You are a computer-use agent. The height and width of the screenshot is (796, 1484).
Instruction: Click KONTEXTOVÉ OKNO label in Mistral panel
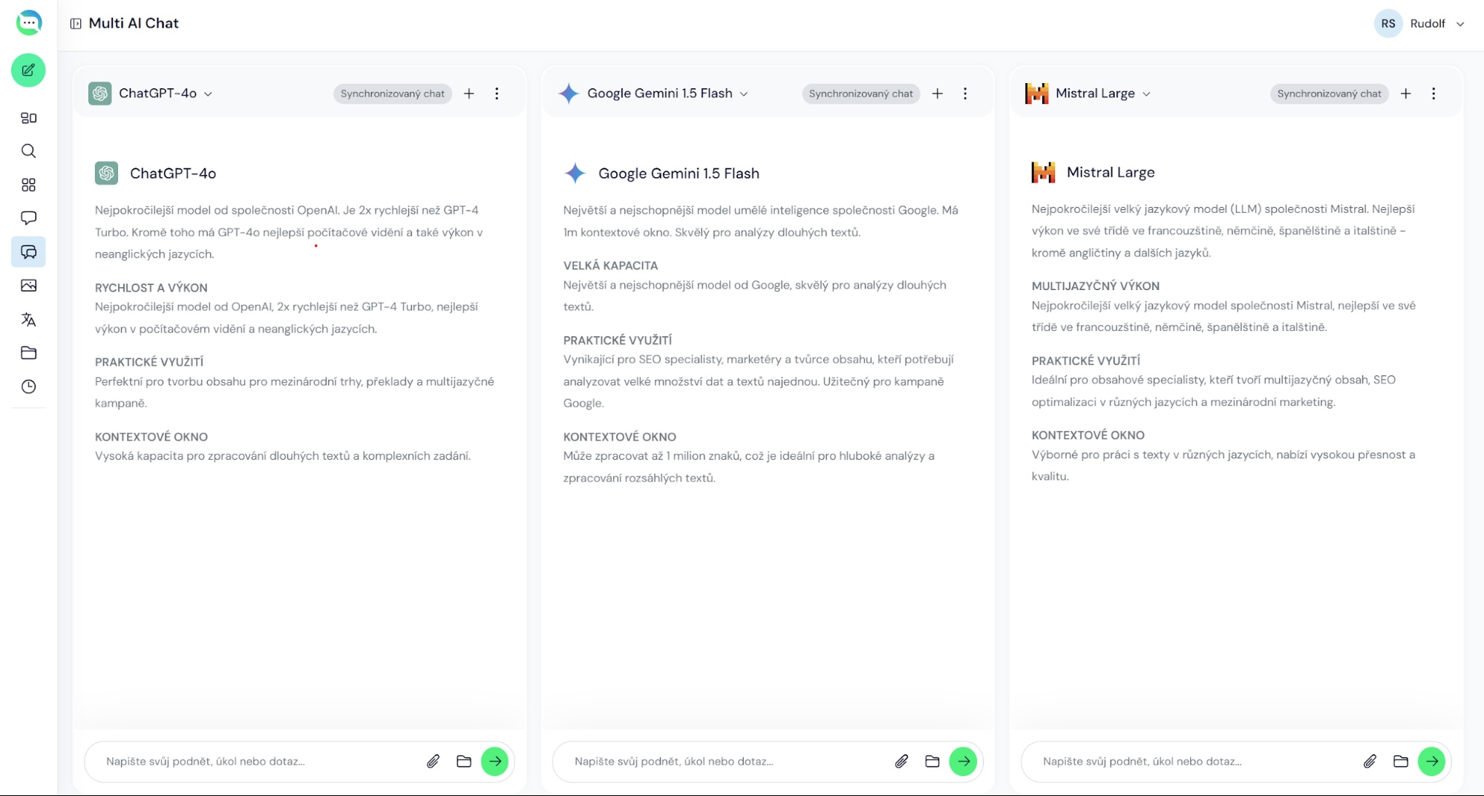[x=1088, y=435]
